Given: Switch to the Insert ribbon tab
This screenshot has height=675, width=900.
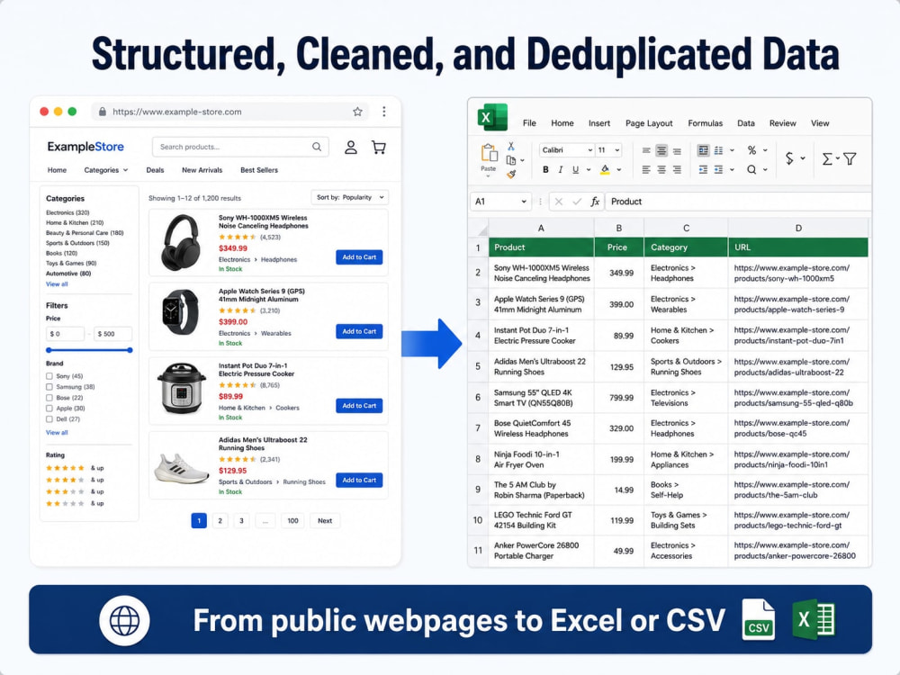Looking at the screenshot, I should click(x=599, y=122).
